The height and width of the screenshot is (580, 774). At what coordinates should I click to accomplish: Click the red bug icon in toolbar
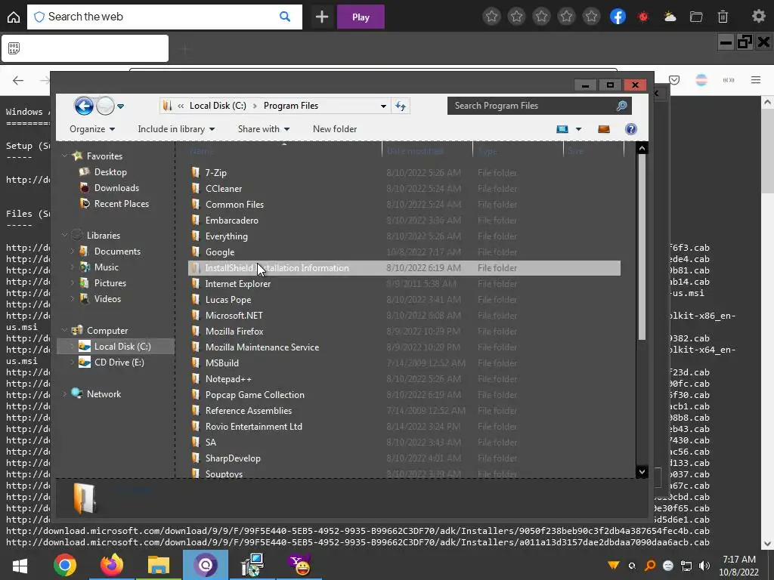[642, 17]
